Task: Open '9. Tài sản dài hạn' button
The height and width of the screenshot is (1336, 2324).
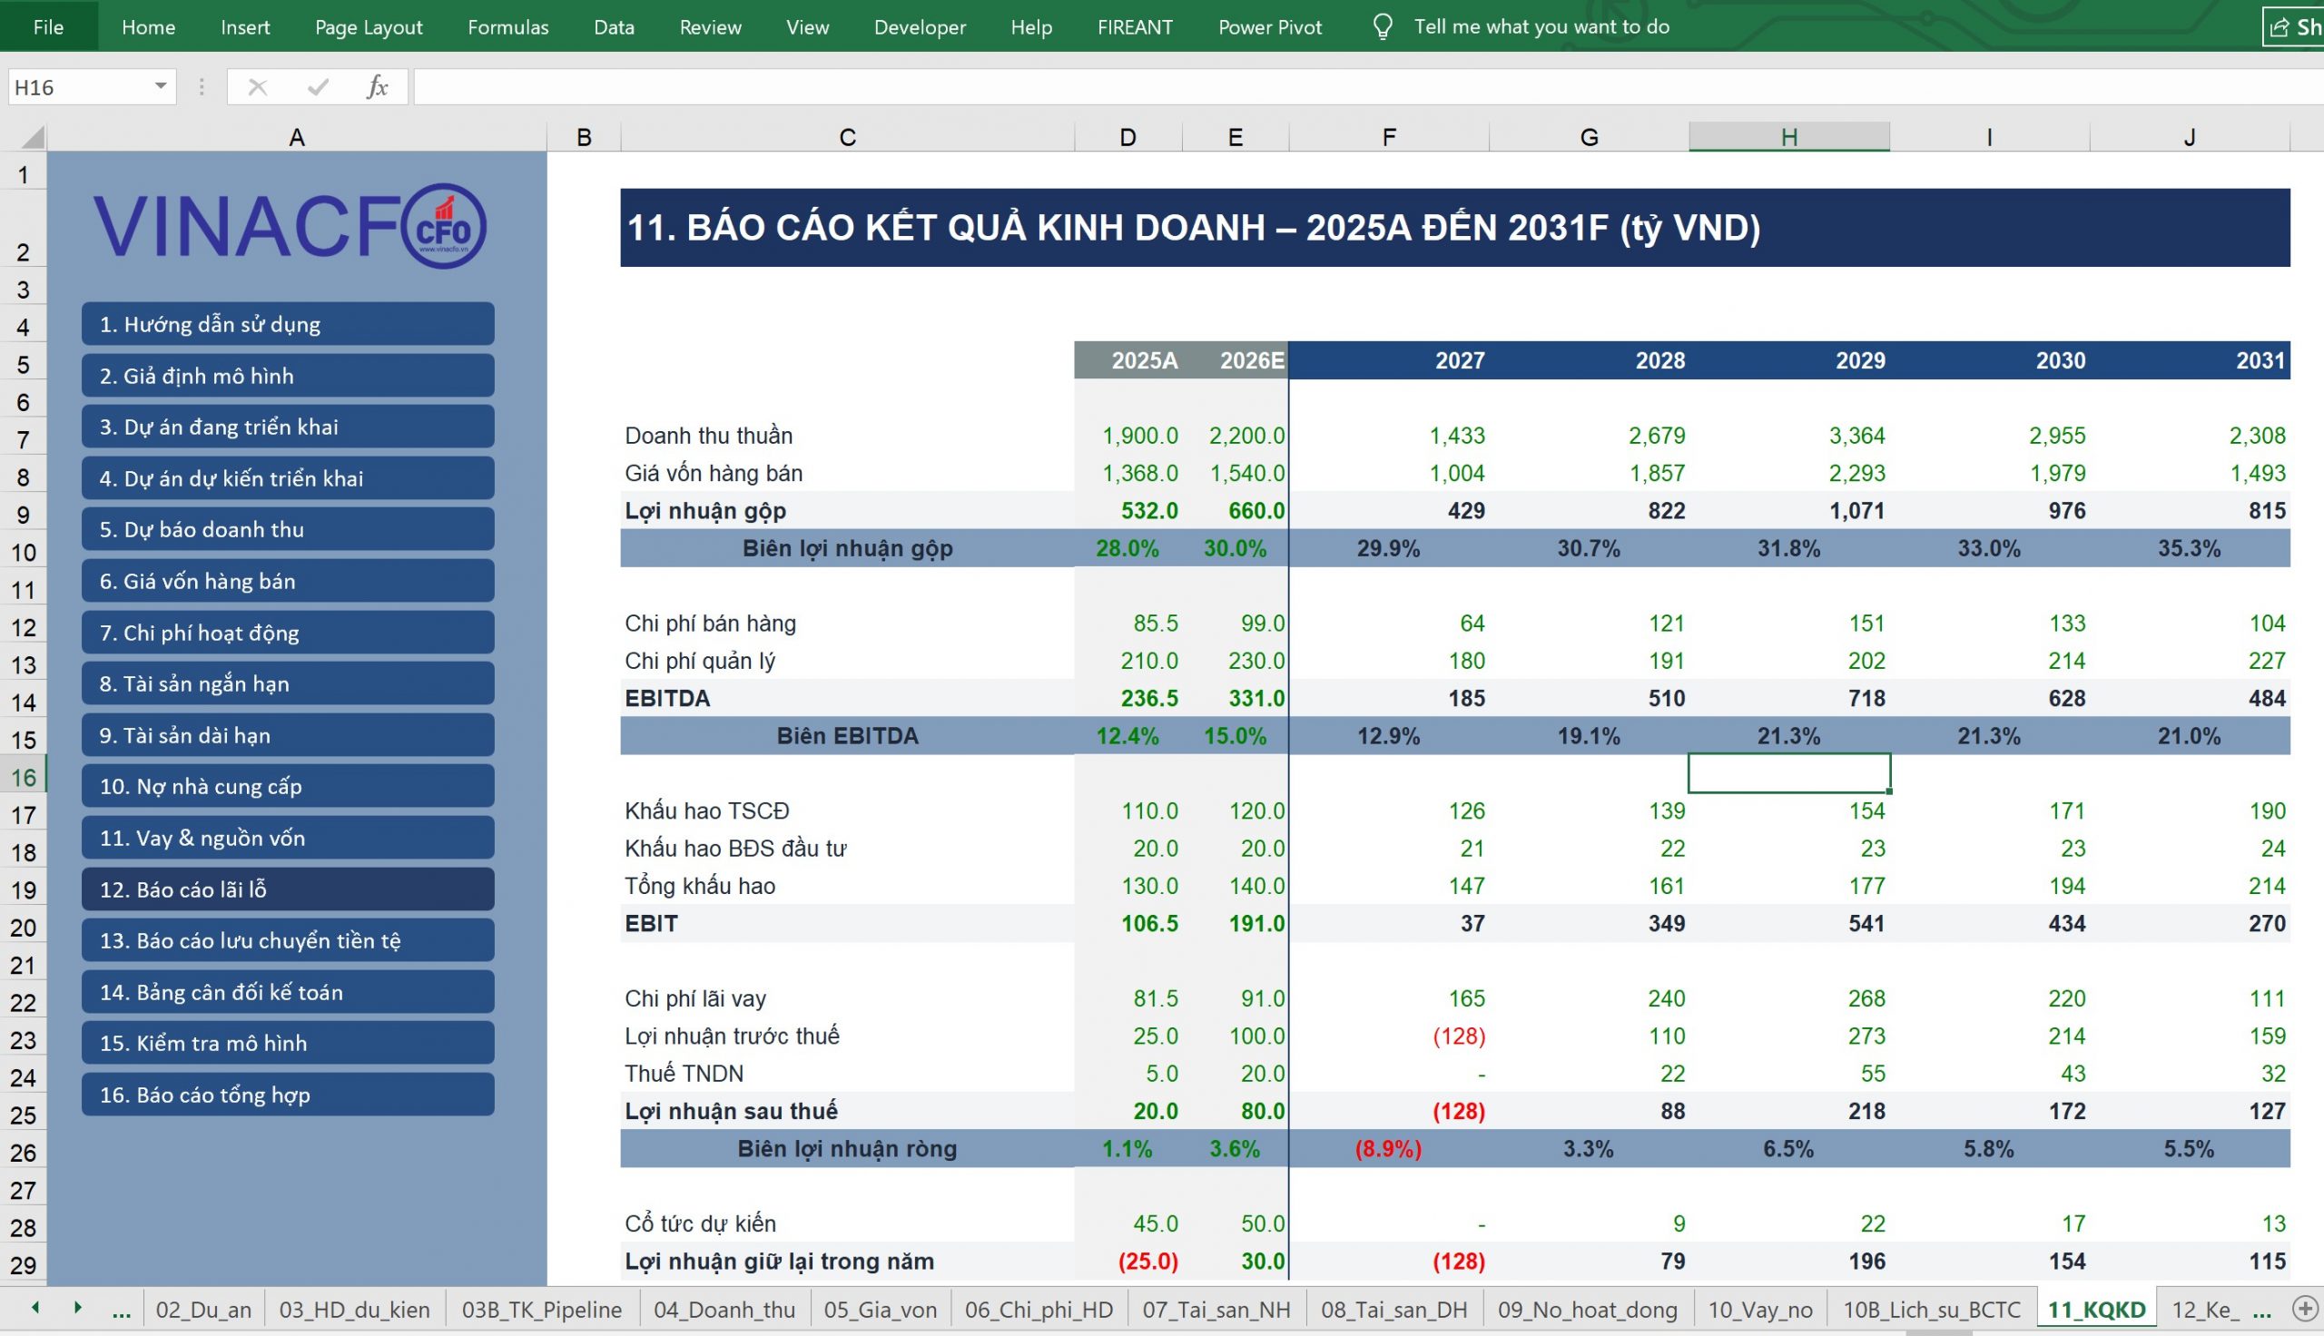Action: (x=288, y=735)
